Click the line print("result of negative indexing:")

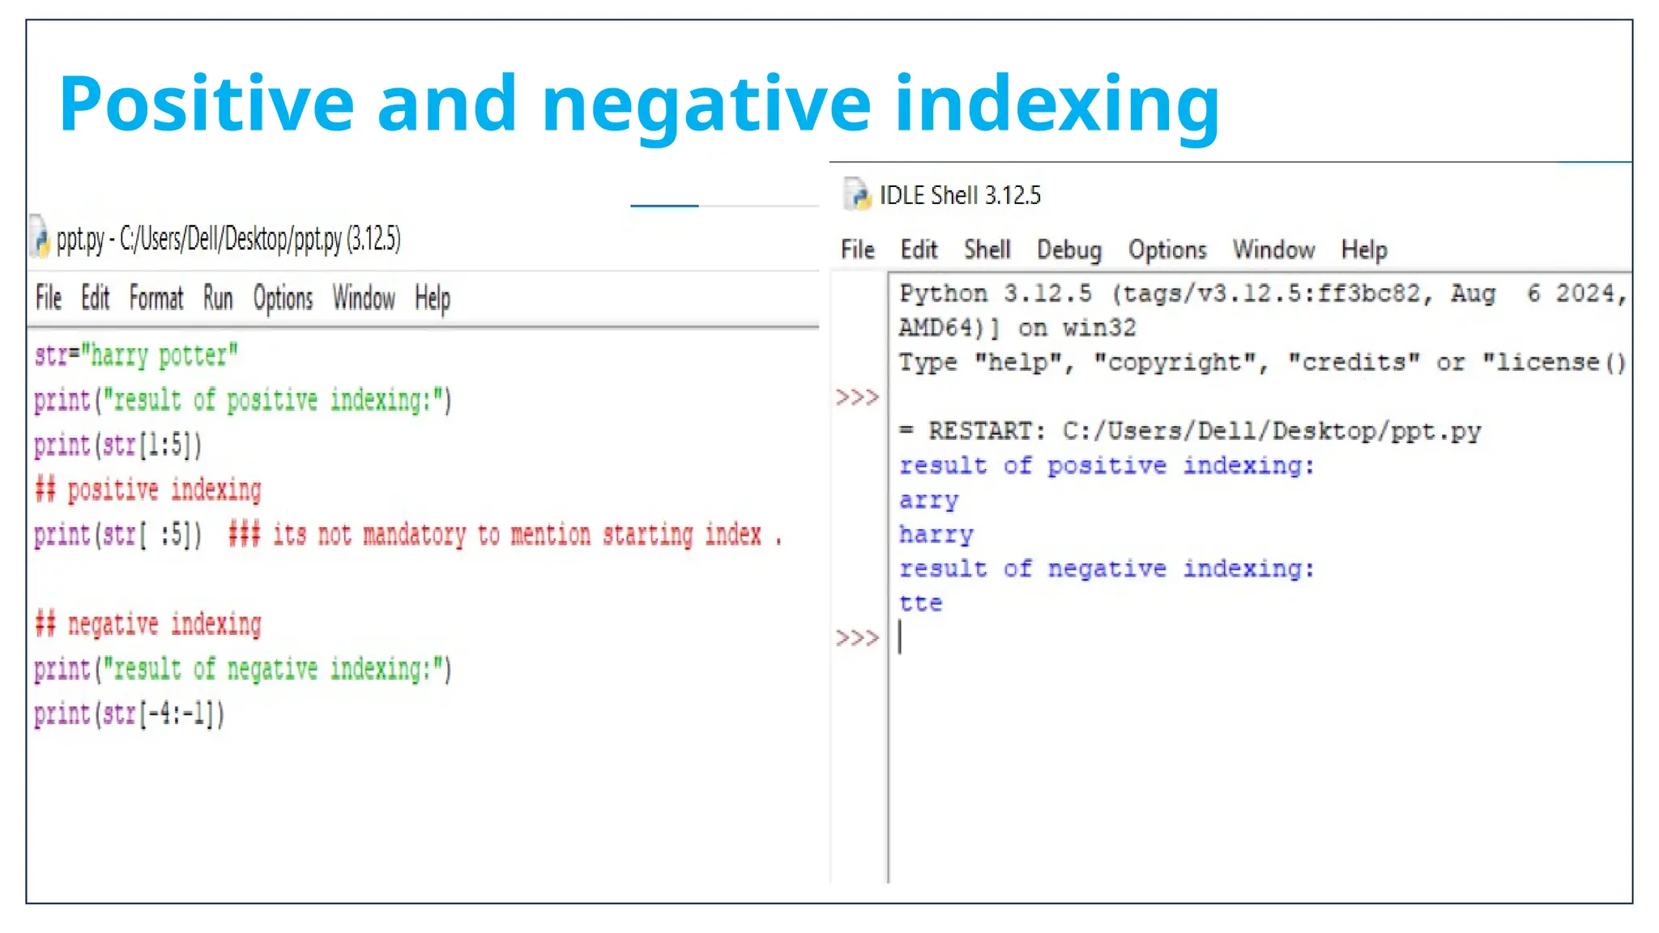tap(242, 669)
